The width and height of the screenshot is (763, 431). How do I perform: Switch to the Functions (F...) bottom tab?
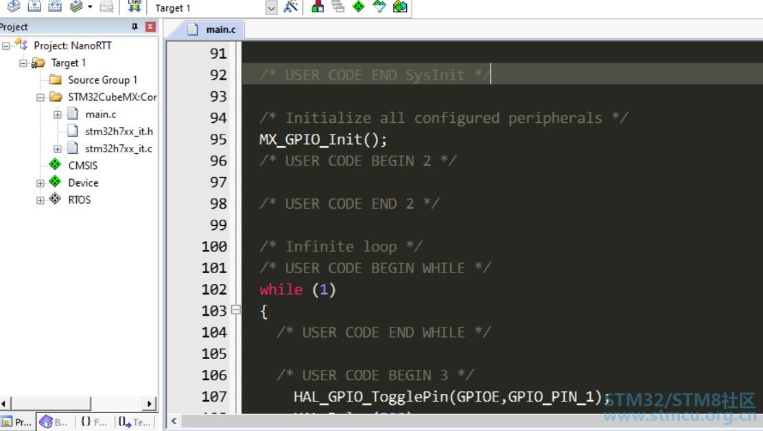pos(94,422)
